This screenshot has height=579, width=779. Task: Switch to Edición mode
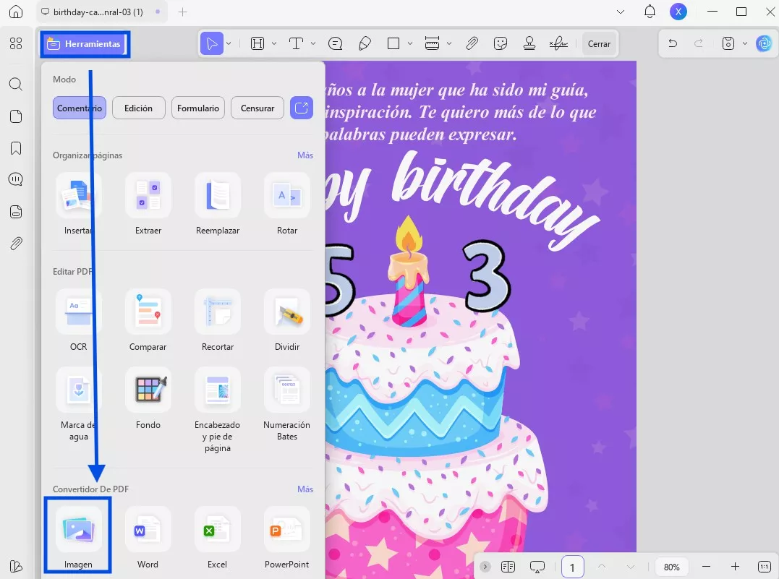point(138,108)
